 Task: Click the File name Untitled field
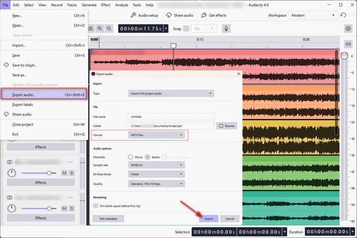171,117
